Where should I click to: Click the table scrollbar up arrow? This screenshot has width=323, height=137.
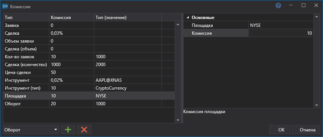tap(178, 25)
